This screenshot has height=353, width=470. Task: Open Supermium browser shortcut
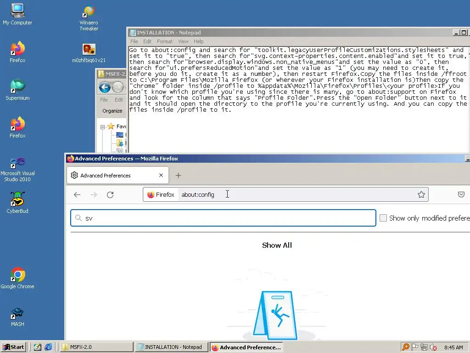[17, 90]
